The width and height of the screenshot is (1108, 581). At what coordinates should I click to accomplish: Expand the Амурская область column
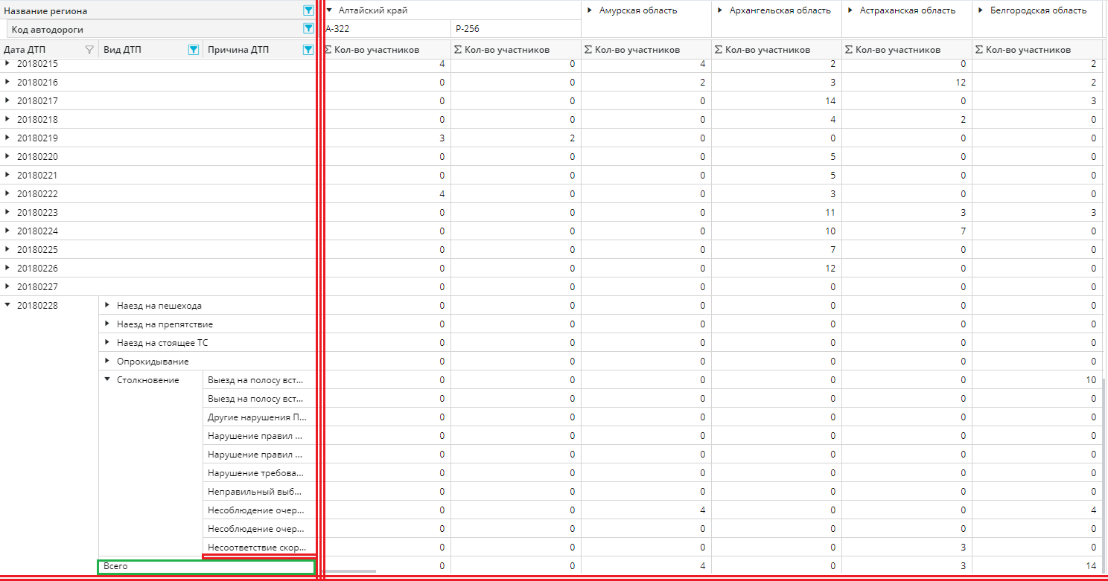coord(590,10)
